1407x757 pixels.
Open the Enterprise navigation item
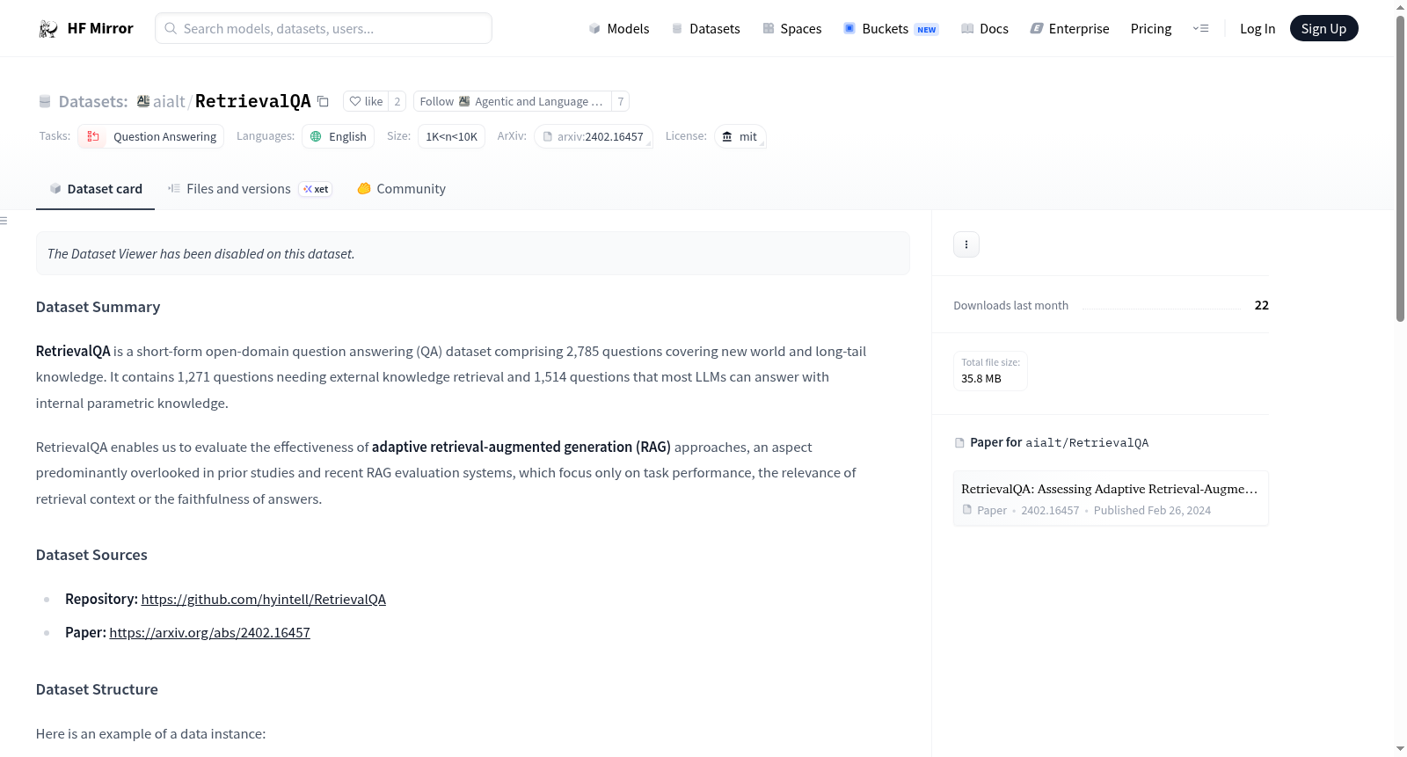pyautogui.click(x=1069, y=28)
